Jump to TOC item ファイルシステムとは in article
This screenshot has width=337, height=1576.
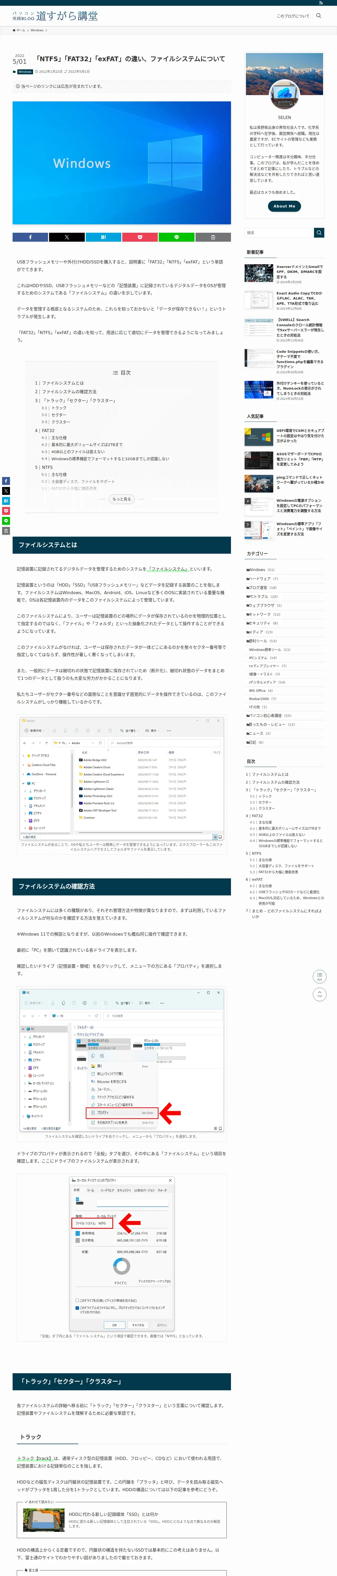[59, 383]
